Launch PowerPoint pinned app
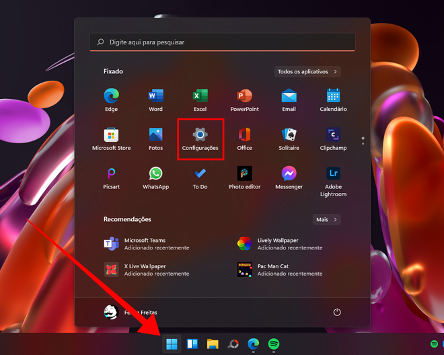The image size is (444, 355). pyautogui.click(x=245, y=100)
